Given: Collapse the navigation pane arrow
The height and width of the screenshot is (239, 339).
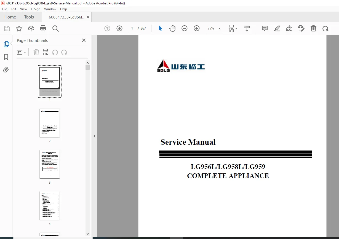Looking at the screenshot, I should [x=94, y=136].
